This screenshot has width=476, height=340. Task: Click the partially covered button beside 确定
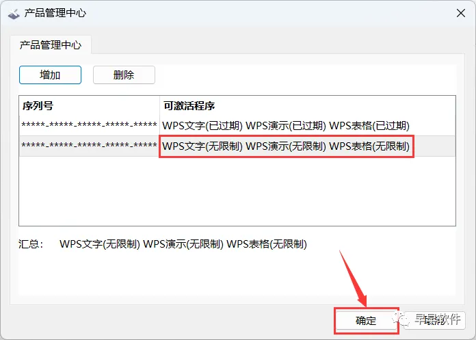(434, 320)
